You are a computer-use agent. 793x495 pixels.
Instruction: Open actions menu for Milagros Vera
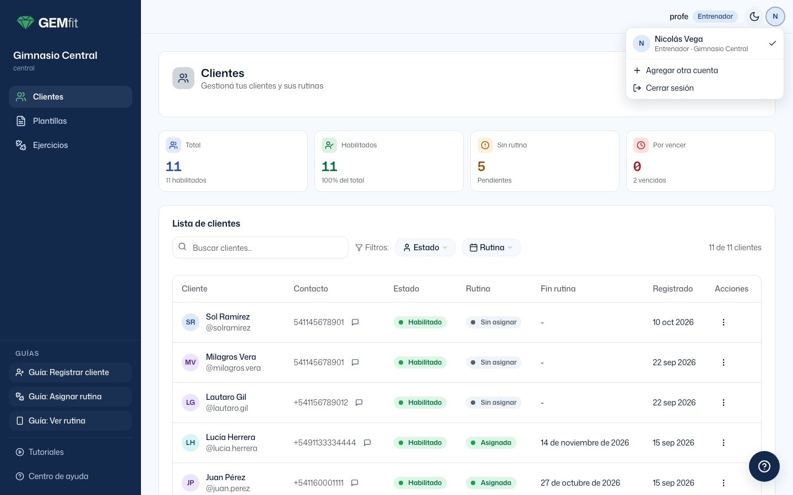pyautogui.click(x=724, y=362)
